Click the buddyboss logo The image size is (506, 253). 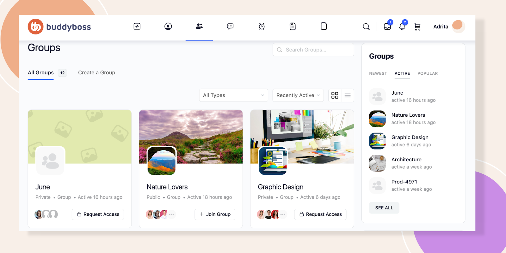59,27
